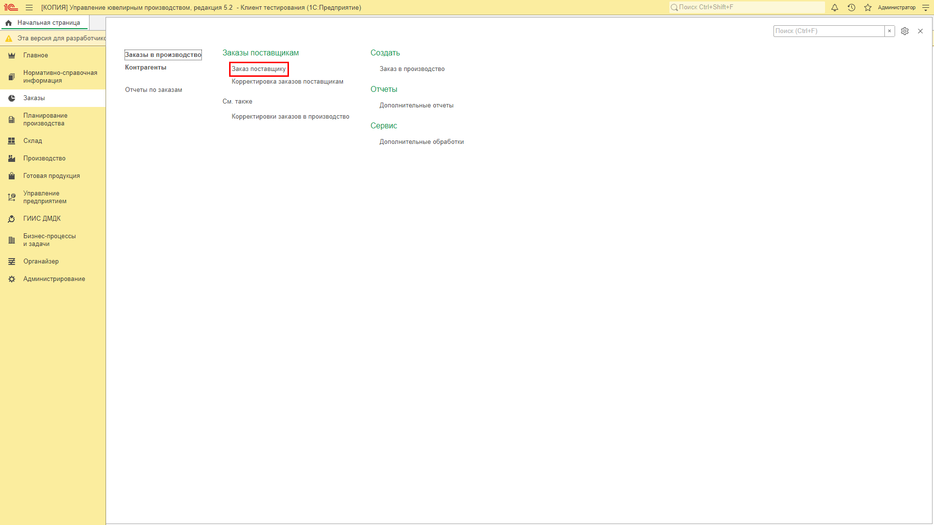This screenshot has height=525, width=934.
Task: Clear the panel search field
Action: point(889,31)
